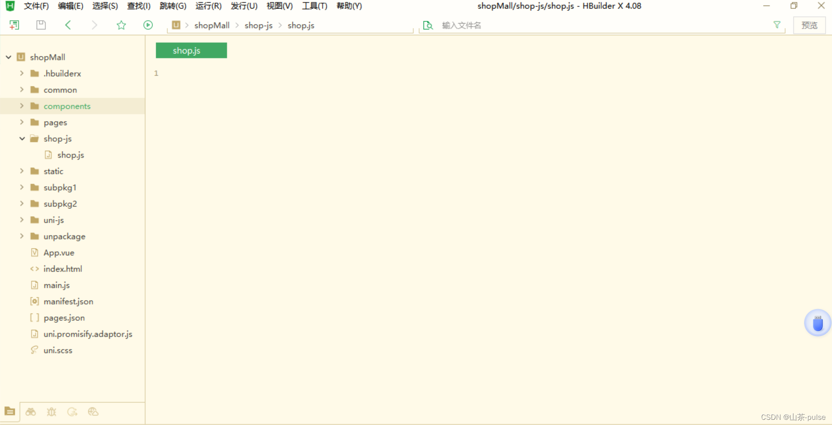This screenshot has height=425, width=832.
Task: Click the shopMall project root icon
Action: coord(21,57)
